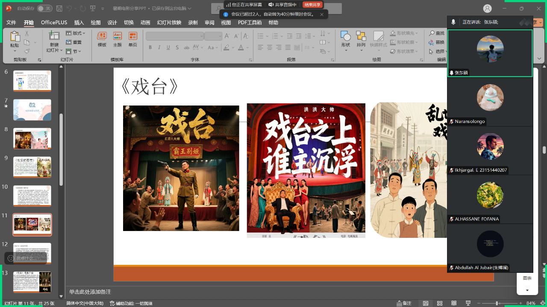Click the Clear Formatting eraser icon

click(246, 36)
